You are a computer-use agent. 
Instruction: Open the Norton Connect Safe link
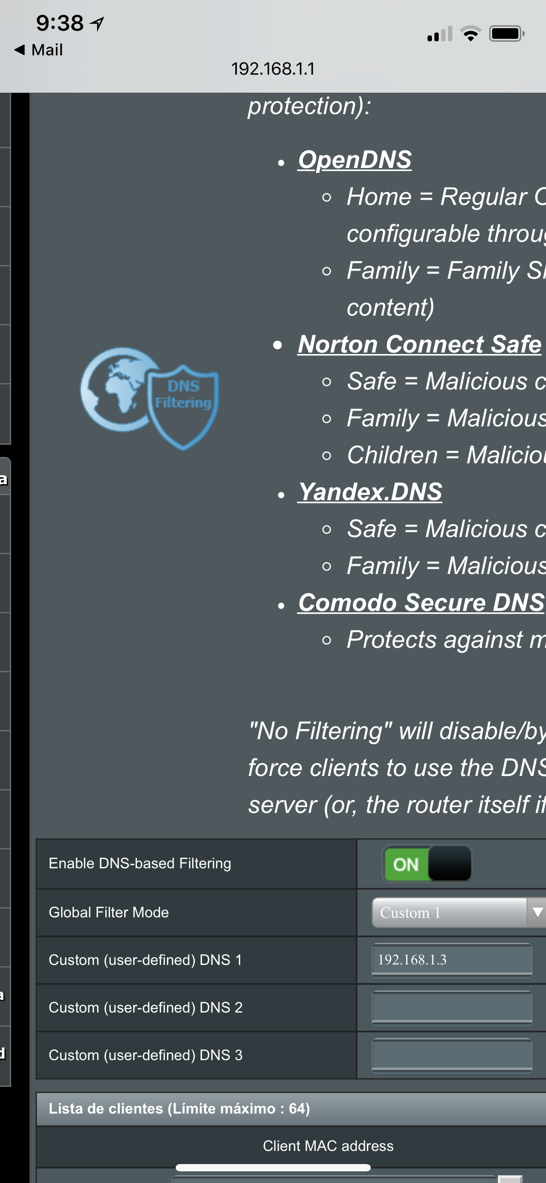[x=420, y=344]
